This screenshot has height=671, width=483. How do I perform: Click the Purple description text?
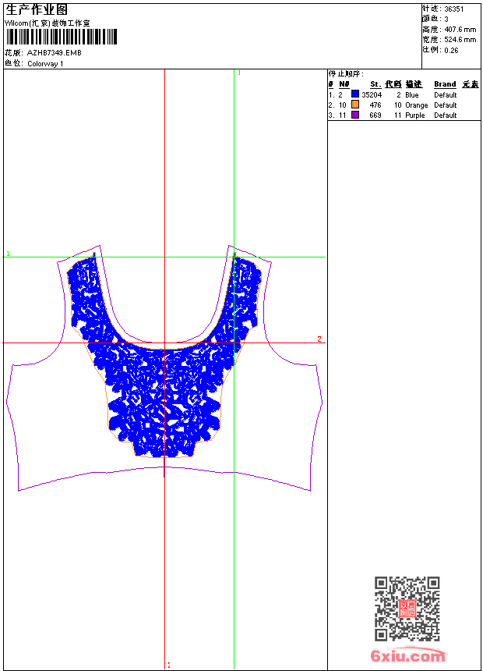pyautogui.click(x=415, y=115)
